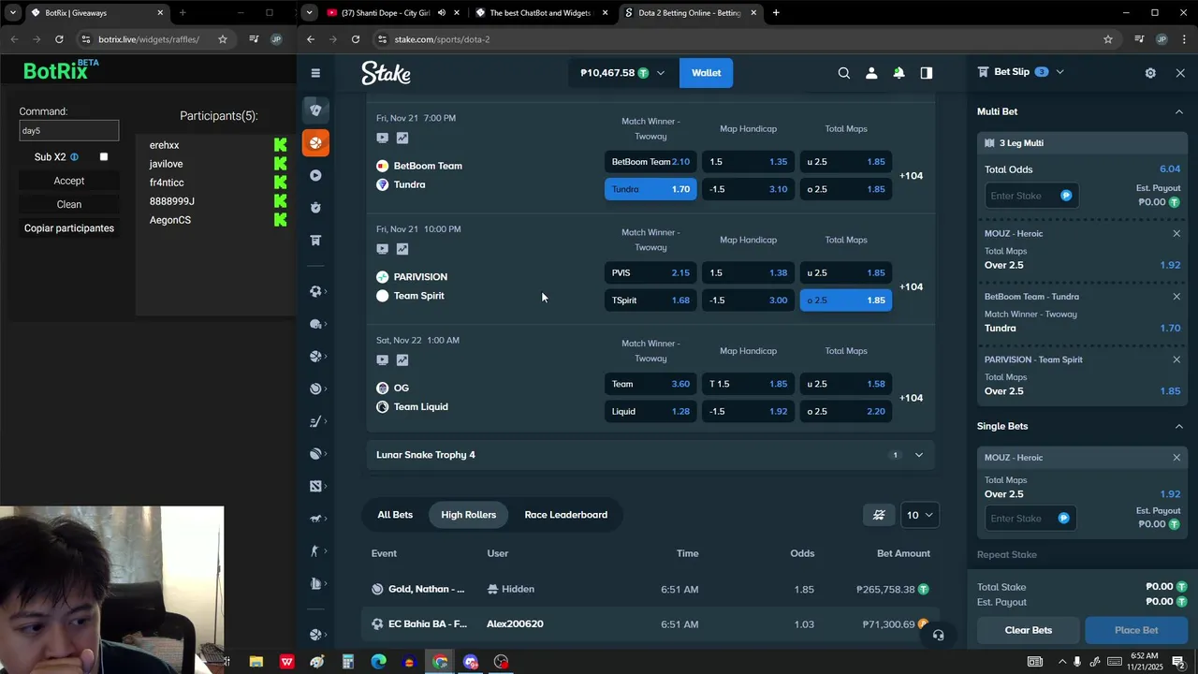Switch to the ChatBot and Widgets browser tab
The height and width of the screenshot is (674, 1198).
[x=541, y=13]
